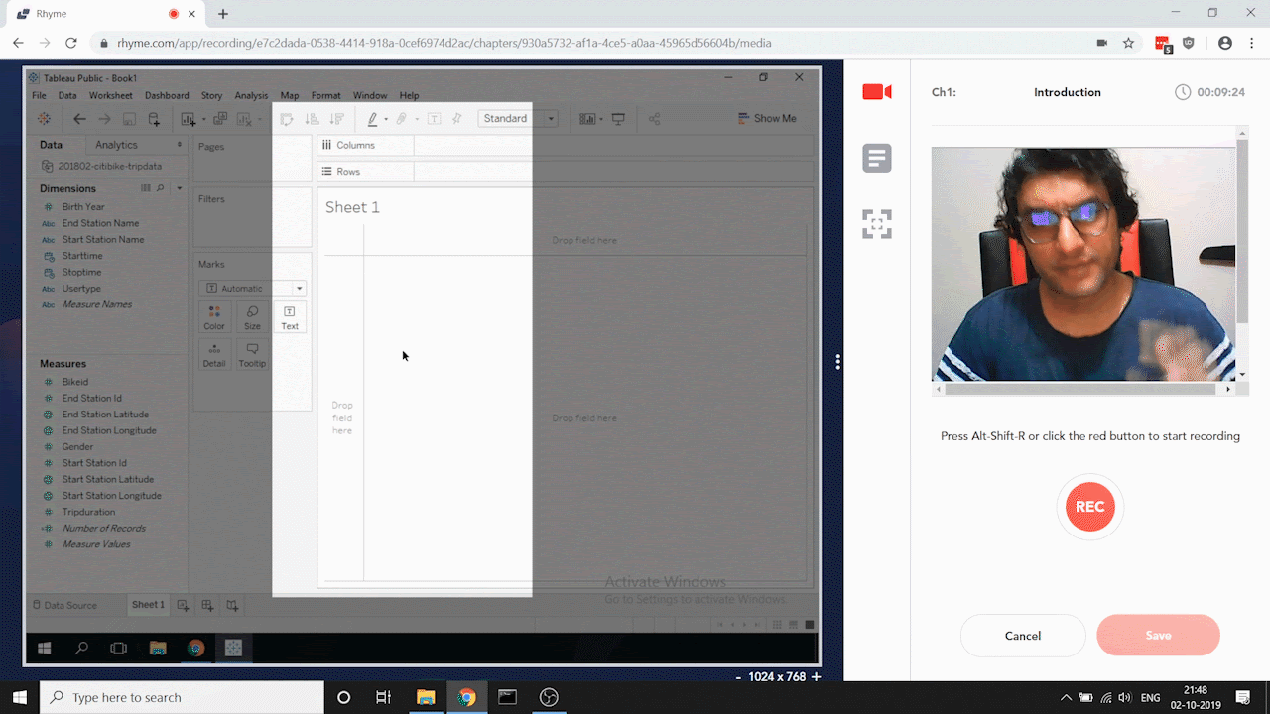Click Rhyme's red camera icon in sidebar
The width and height of the screenshot is (1270, 714).
(x=877, y=92)
